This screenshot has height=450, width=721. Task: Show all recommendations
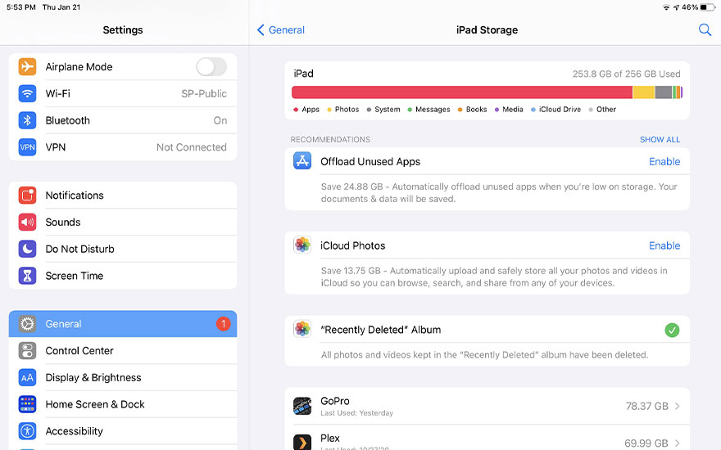tap(660, 140)
